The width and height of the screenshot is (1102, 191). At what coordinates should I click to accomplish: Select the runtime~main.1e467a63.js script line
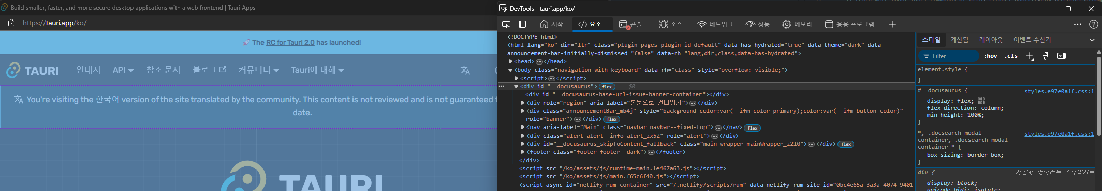pyautogui.click(x=623, y=168)
